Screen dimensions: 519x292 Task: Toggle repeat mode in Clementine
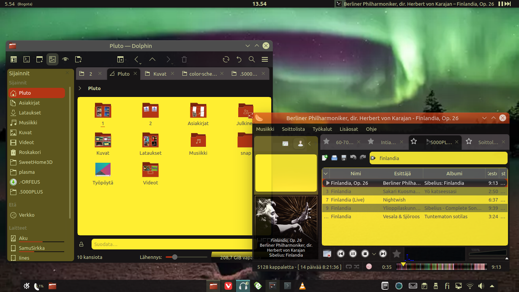[349, 267]
